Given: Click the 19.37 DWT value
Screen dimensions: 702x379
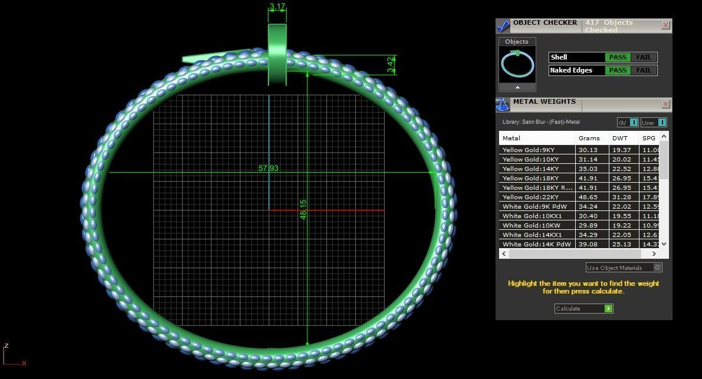Looking at the screenshot, I should (621, 150).
